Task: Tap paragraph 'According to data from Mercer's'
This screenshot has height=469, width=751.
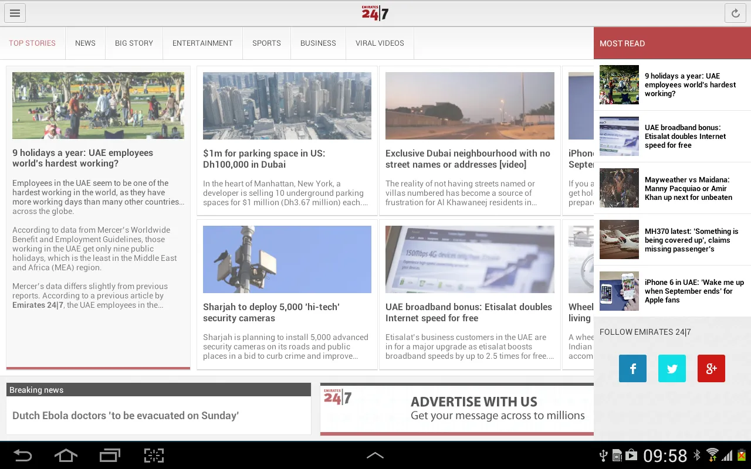Action: (94, 249)
